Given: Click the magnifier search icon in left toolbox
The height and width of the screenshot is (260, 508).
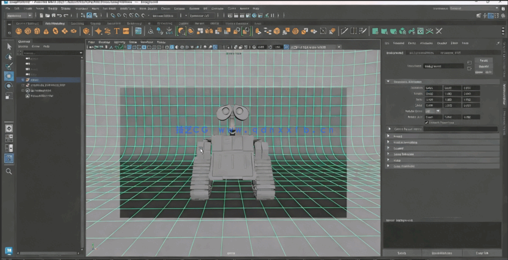Looking at the screenshot, I should [9, 171].
